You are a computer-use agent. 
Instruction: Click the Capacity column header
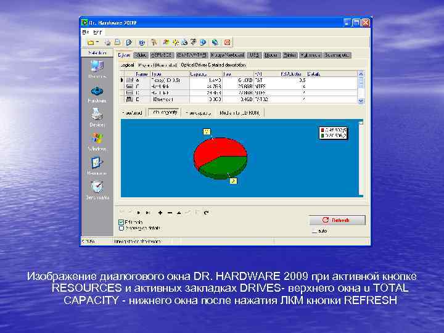[205, 74]
